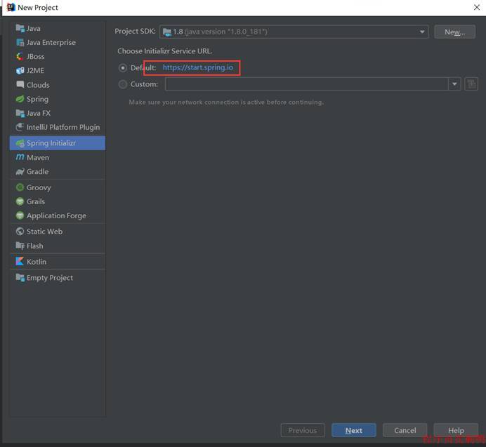Open Help for this dialog
Viewport: 486px width, 447px height.
[x=456, y=430]
